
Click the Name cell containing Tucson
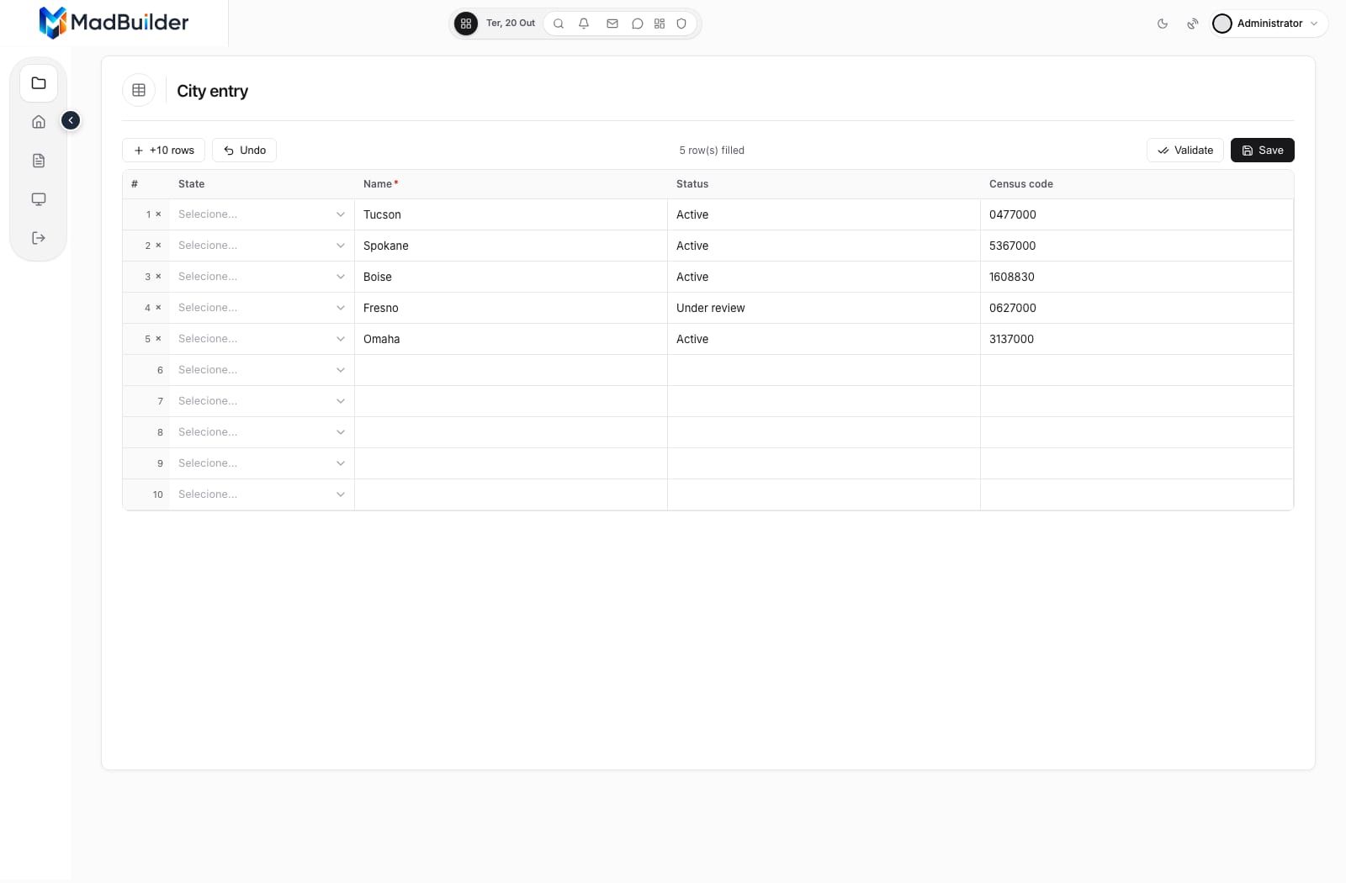(511, 214)
